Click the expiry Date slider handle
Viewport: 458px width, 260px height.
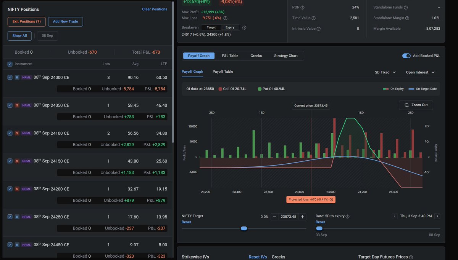319,228
